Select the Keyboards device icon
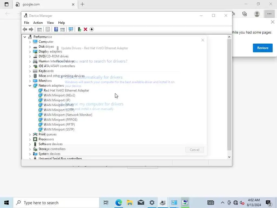277x208 pixels. tap(35, 71)
